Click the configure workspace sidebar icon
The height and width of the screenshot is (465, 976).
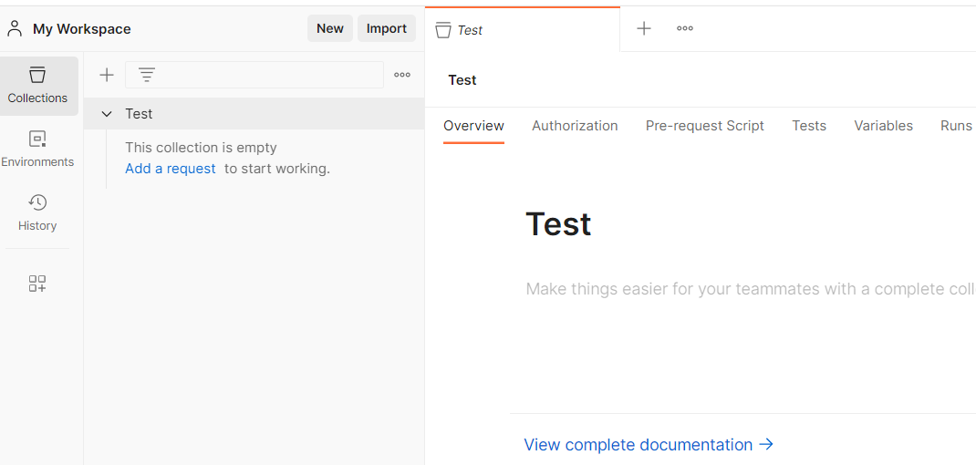click(37, 284)
